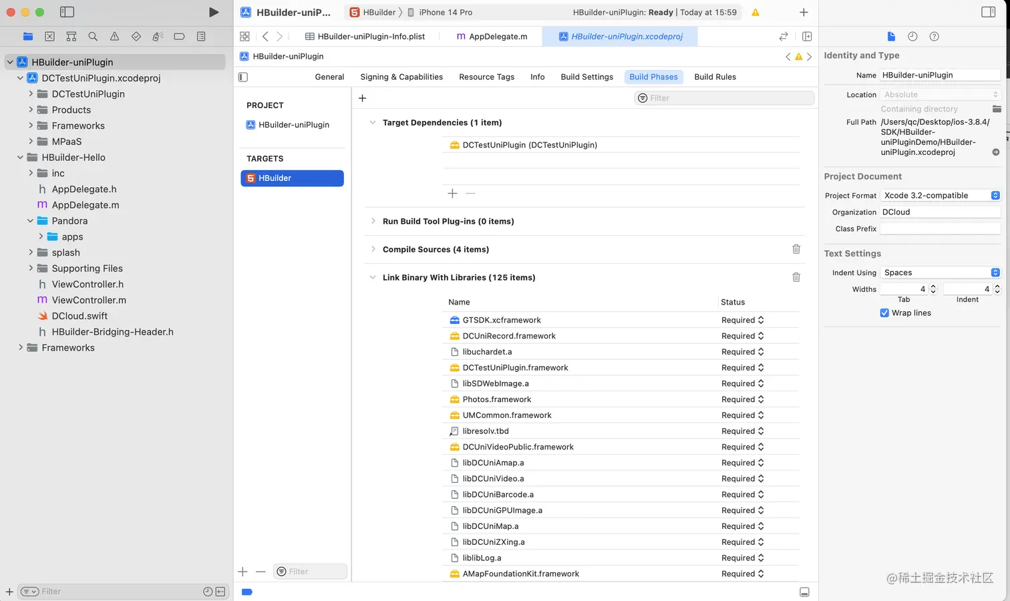Image resolution: width=1010 pixels, height=601 pixels.
Task: Click the HBuilder scheme selector
Action: (x=373, y=13)
